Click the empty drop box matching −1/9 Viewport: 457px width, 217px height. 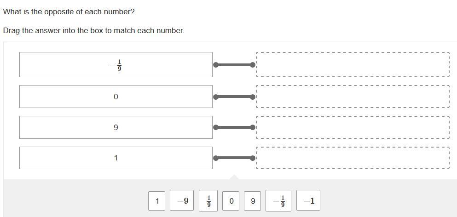tap(352, 64)
